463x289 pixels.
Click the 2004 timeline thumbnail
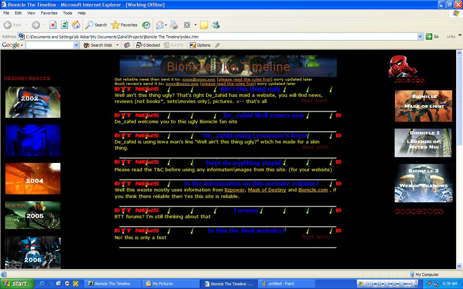[33, 178]
